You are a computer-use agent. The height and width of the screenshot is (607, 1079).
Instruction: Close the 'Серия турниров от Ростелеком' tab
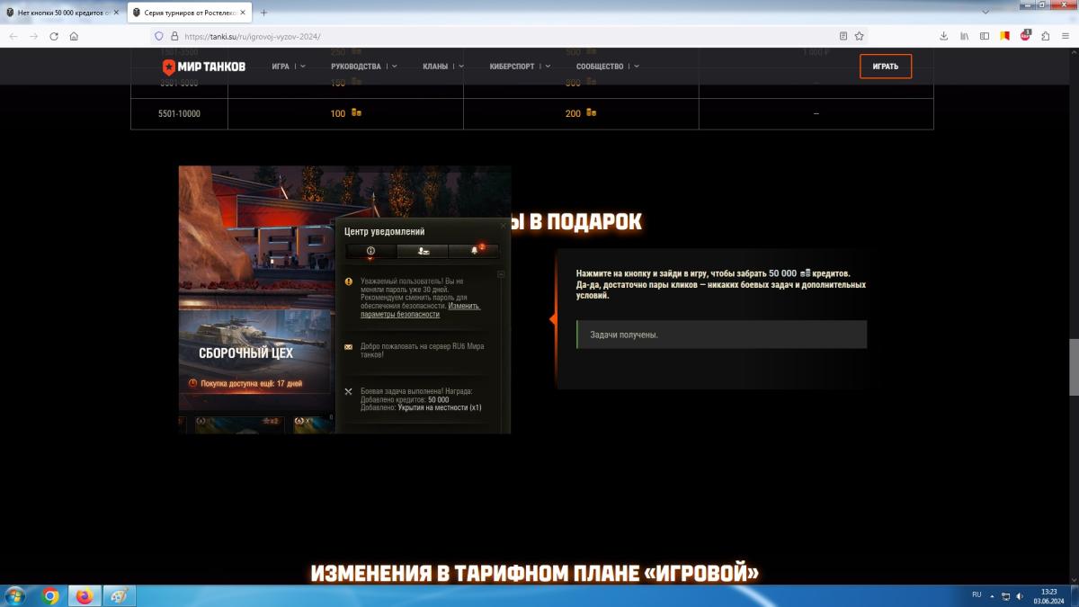[x=243, y=13]
